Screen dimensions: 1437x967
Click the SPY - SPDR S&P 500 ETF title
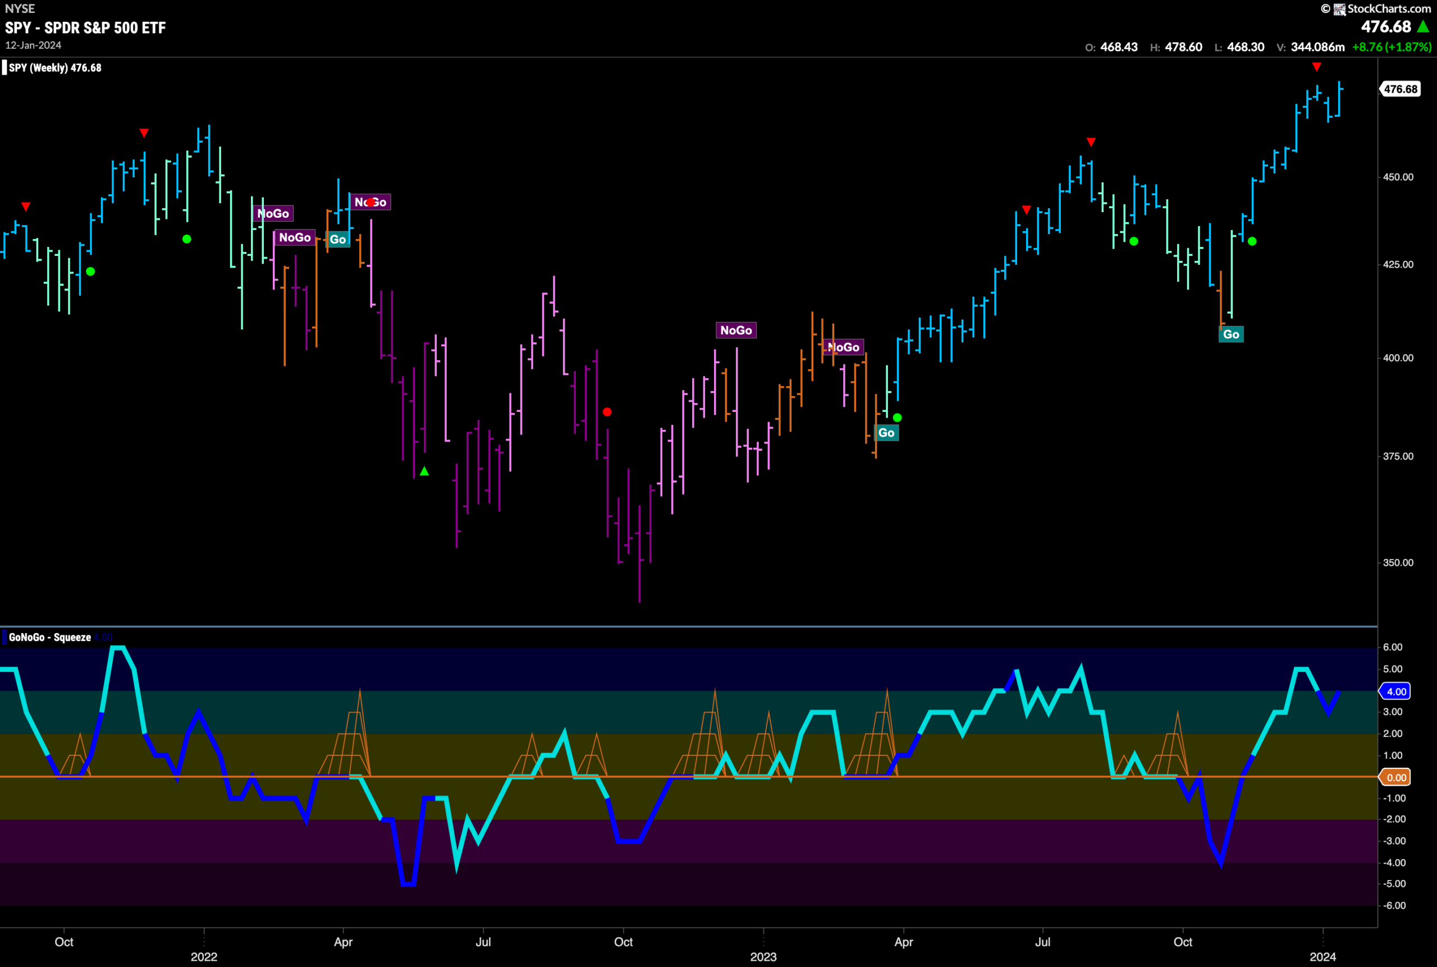pos(86,28)
